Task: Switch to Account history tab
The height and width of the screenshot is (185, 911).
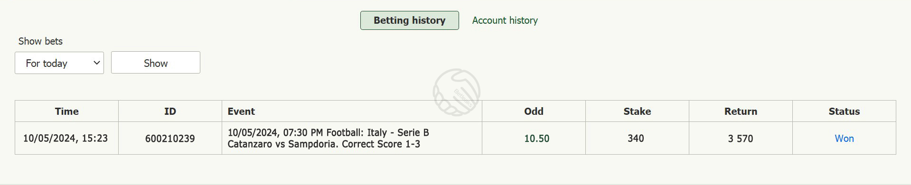Action: pos(505,20)
